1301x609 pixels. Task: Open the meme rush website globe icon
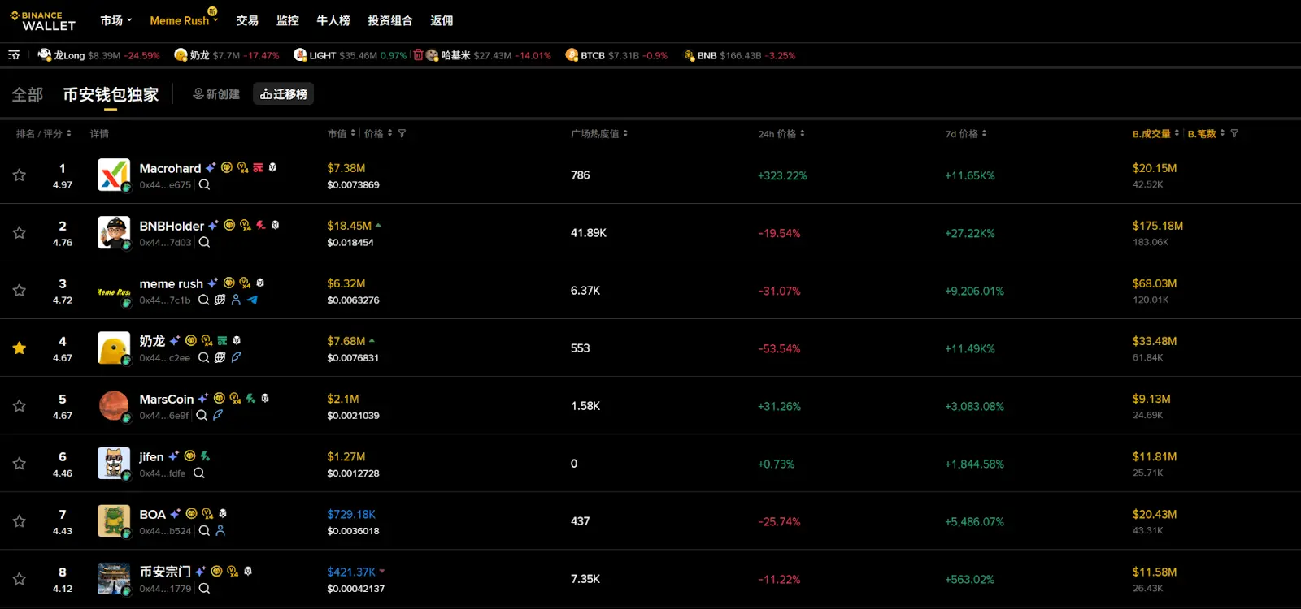[x=220, y=300]
